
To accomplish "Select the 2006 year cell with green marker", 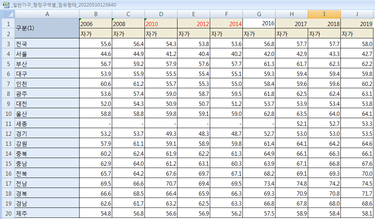I will (95, 24).
